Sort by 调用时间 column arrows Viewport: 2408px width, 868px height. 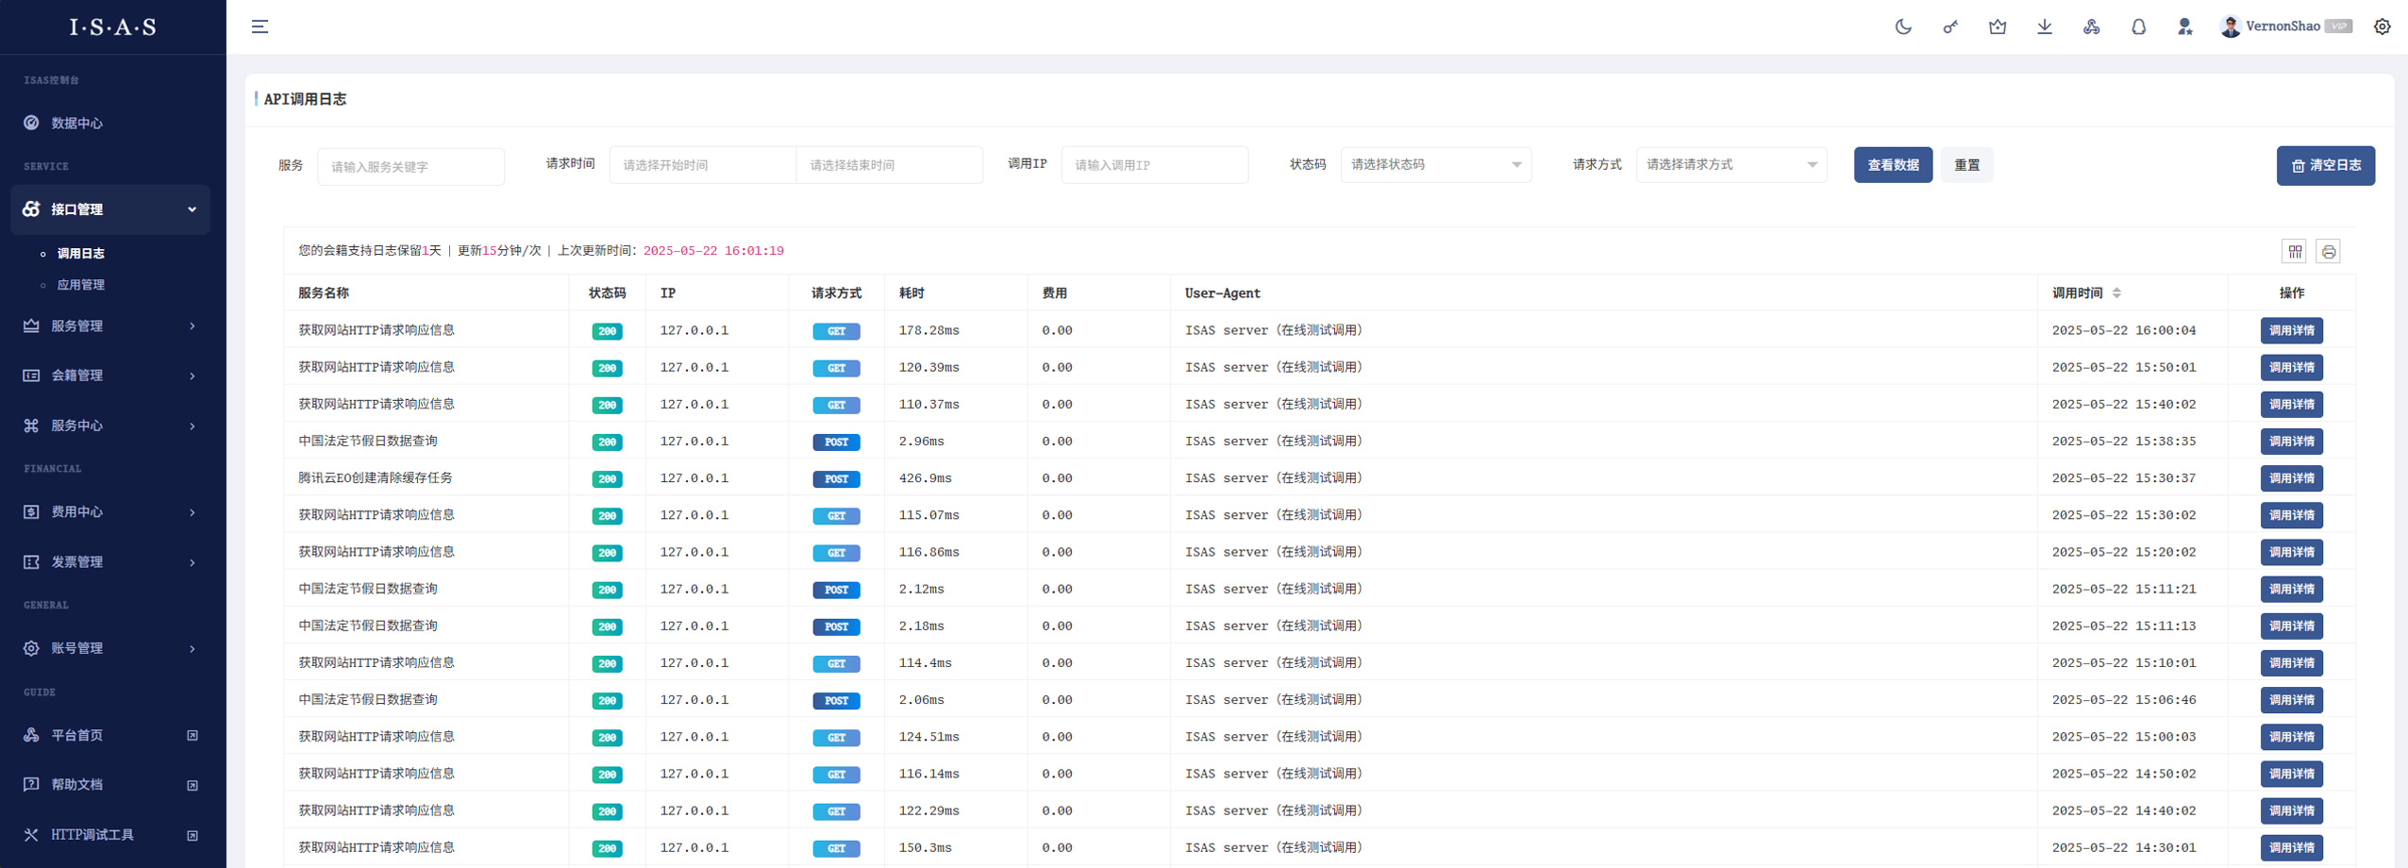click(2116, 293)
